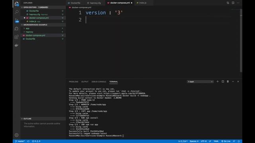Close the terminal panel
255x143 pixels.
tap(238, 81)
